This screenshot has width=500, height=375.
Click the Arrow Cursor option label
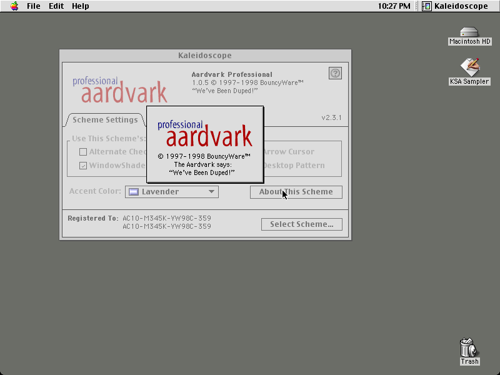coord(289,152)
